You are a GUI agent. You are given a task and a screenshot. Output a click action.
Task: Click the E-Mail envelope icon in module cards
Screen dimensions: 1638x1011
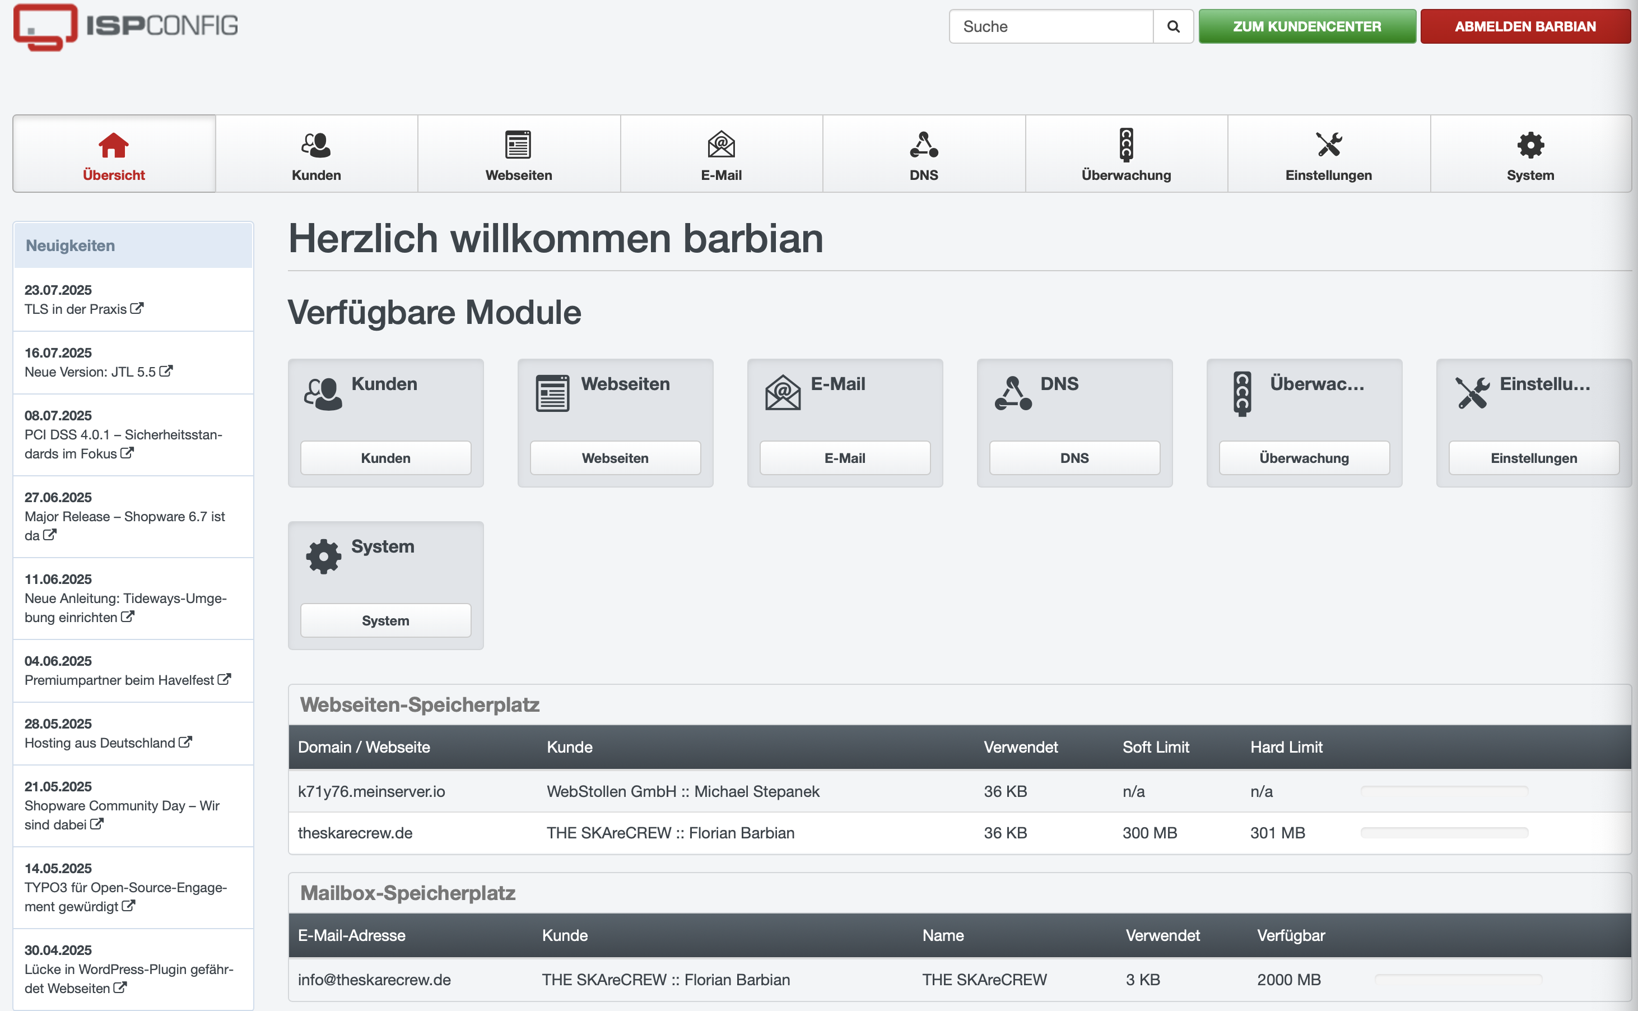click(x=783, y=393)
